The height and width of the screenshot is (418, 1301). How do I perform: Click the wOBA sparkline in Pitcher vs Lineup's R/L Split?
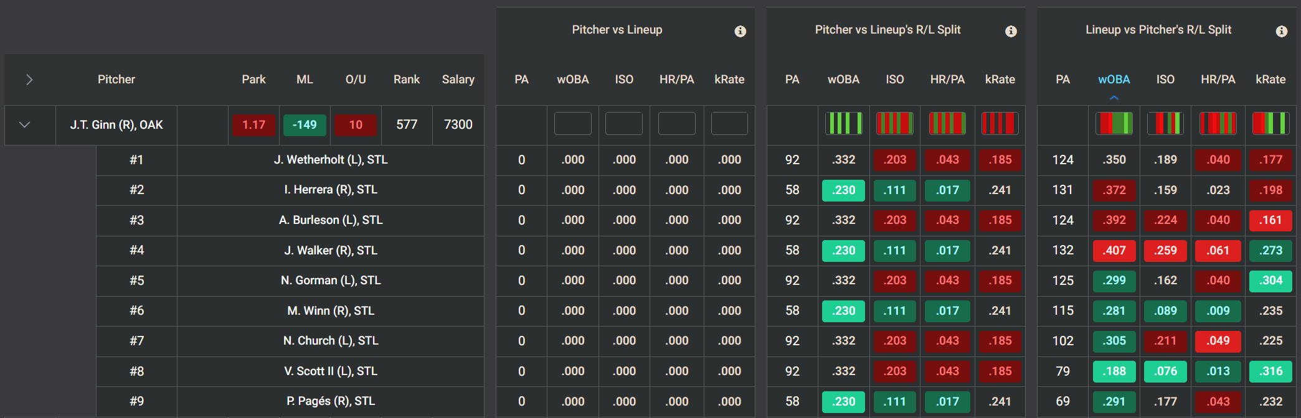[843, 123]
